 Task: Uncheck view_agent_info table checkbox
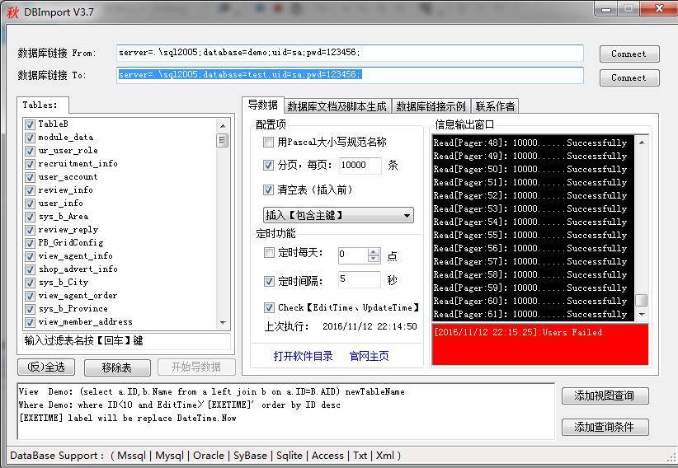[x=30, y=256]
